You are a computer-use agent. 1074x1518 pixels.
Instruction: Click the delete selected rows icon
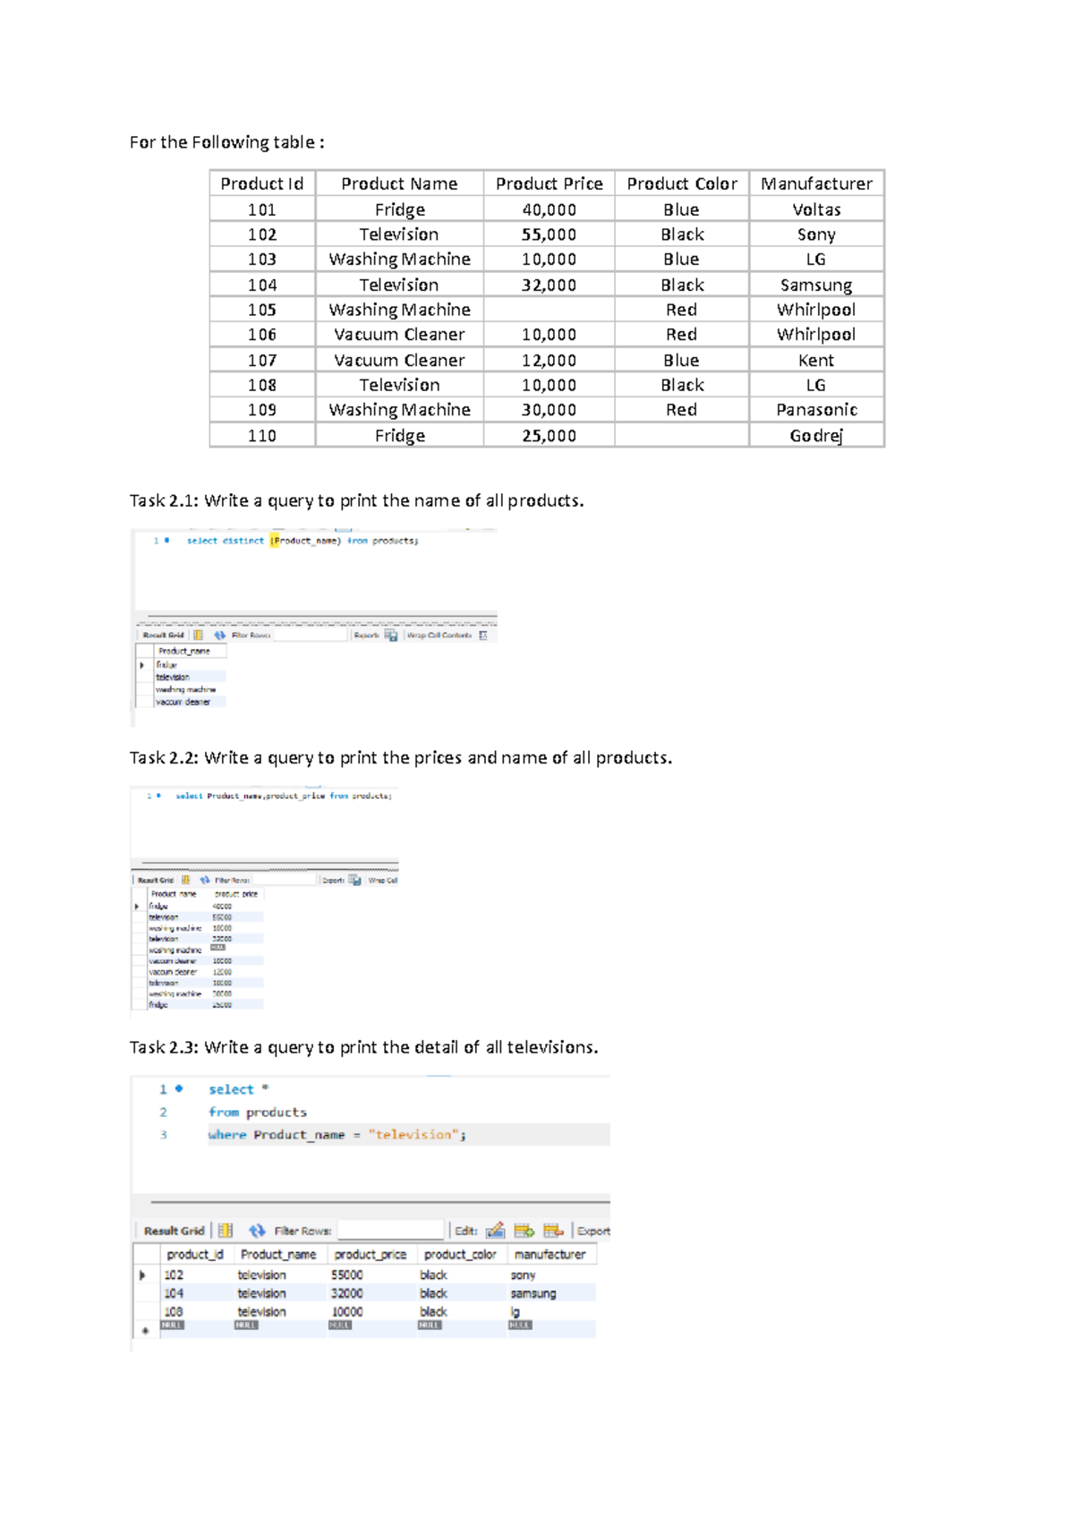click(553, 1231)
